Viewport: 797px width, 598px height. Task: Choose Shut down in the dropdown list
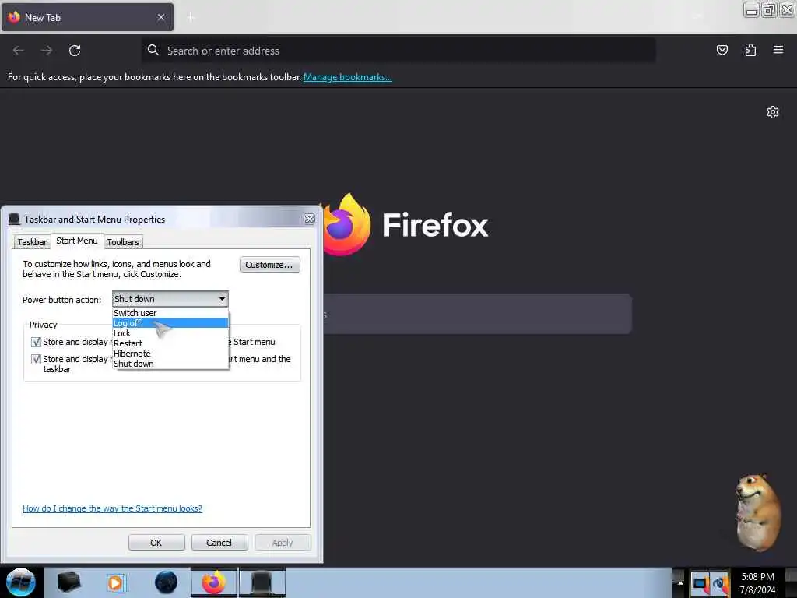(170, 364)
